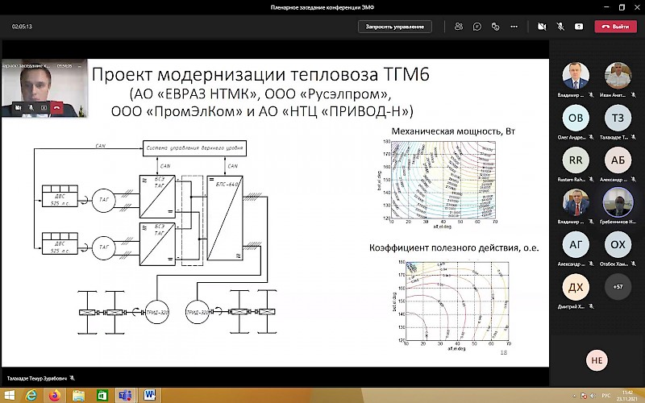Click the red Выйти leave button

(x=615, y=27)
